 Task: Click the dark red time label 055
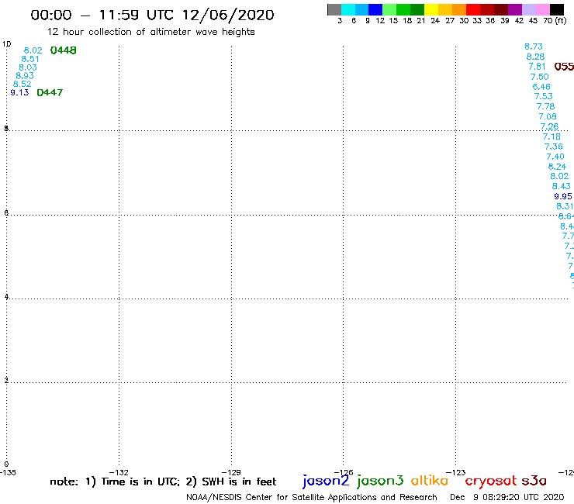click(x=564, y=67)
